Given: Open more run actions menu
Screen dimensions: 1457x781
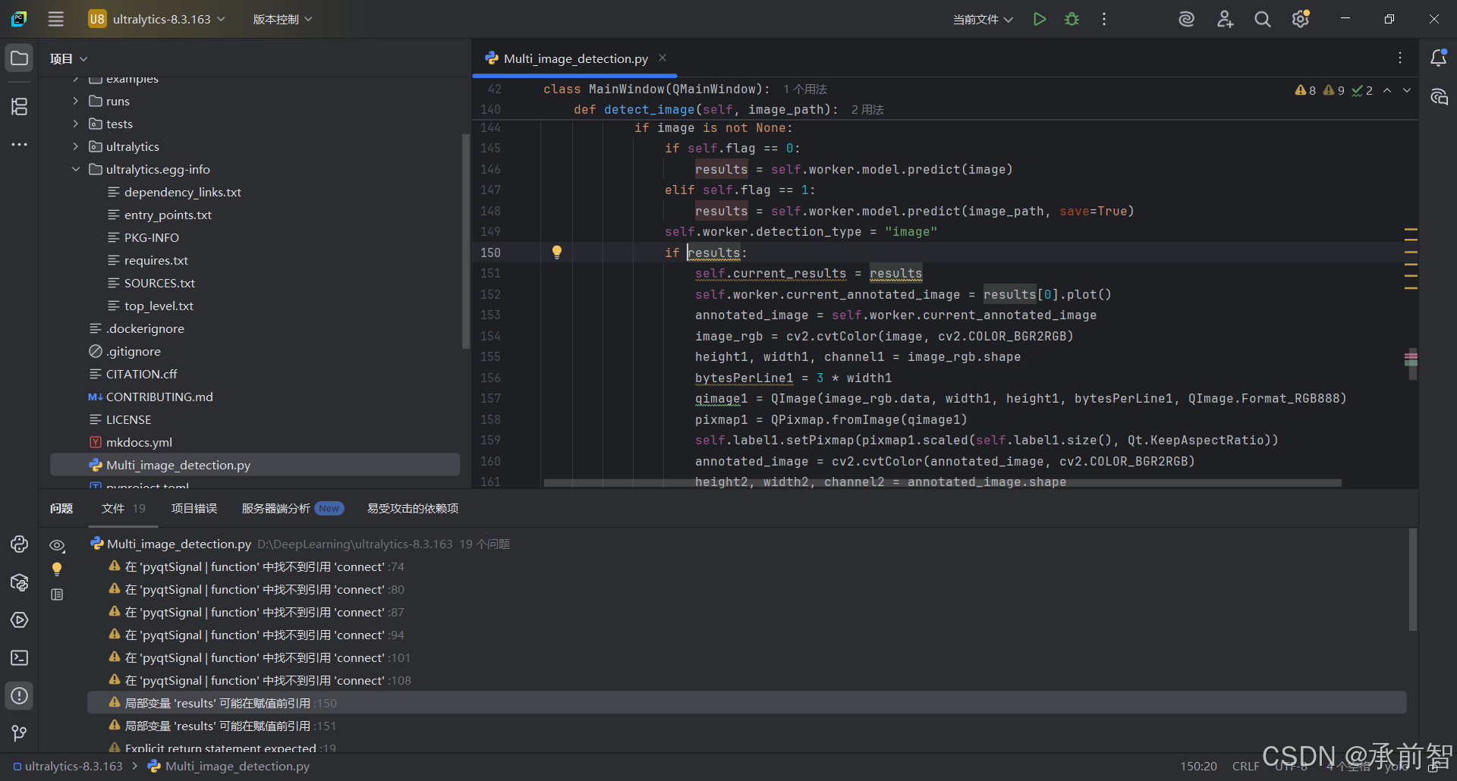Looking at the screenshot, I should point(1104,19).
